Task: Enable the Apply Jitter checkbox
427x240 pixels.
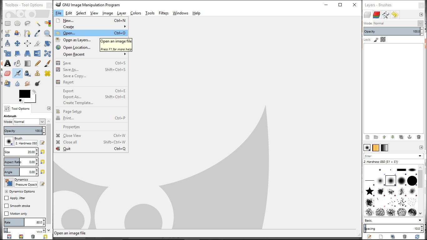Action: click(x=6, y=198)
